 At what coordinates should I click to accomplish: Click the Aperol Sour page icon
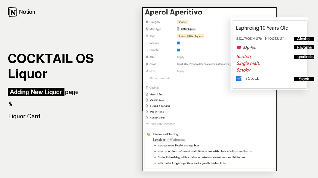(x=147, y=100)
